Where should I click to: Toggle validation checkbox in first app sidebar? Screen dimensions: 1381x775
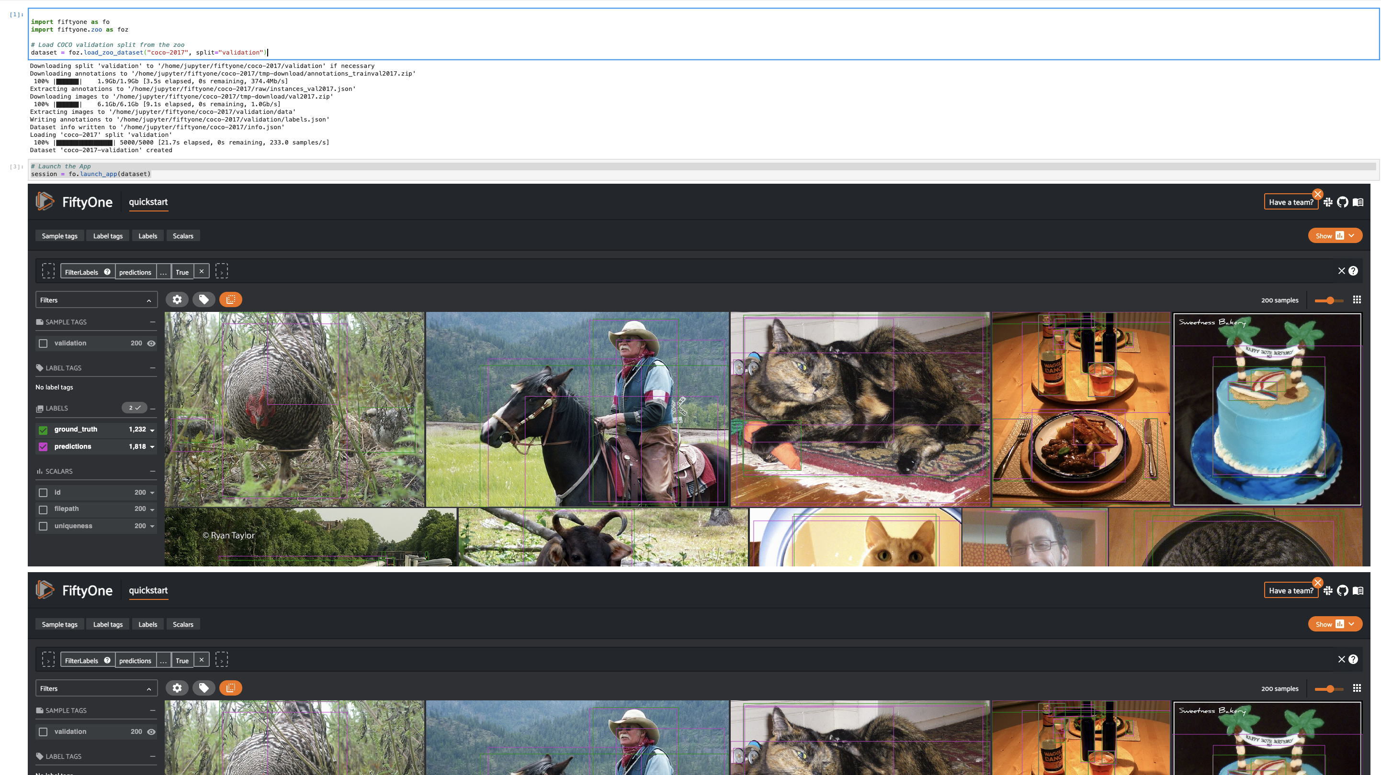[44, 343]
